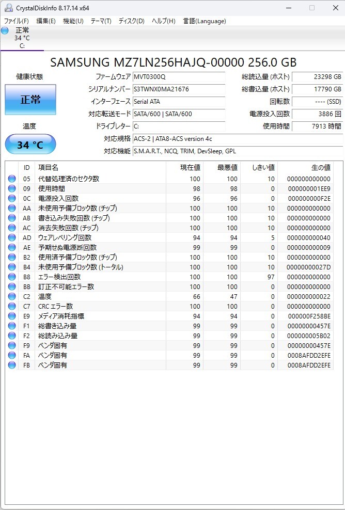345x510 pixels.
Task: Open the 機能(U) menu
Action: coord(73,21)
